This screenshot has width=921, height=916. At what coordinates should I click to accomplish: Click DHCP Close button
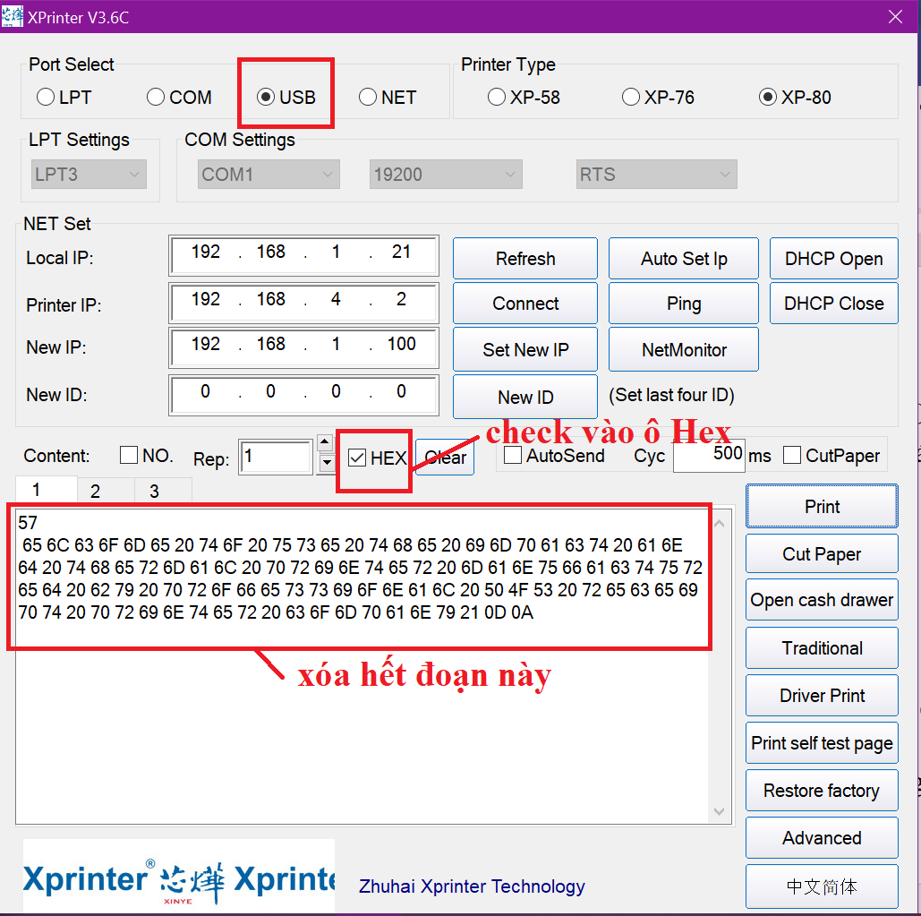(x=833, y=304)
